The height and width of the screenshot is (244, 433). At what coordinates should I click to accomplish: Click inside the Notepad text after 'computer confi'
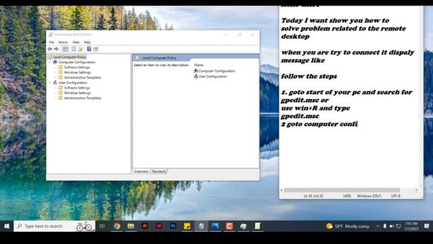point(358,124)
